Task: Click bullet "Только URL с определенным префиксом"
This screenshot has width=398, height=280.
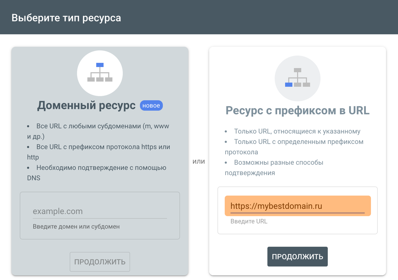Action: tap(298, 142)
